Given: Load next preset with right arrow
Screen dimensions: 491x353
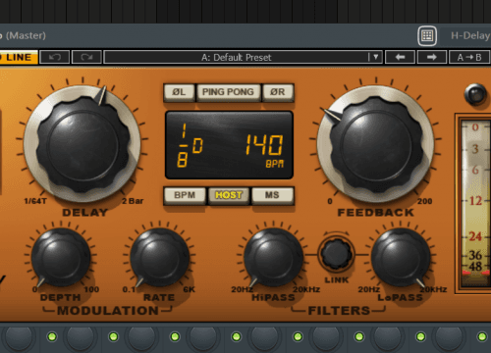Looking at the screenshot, I should 432,57.
